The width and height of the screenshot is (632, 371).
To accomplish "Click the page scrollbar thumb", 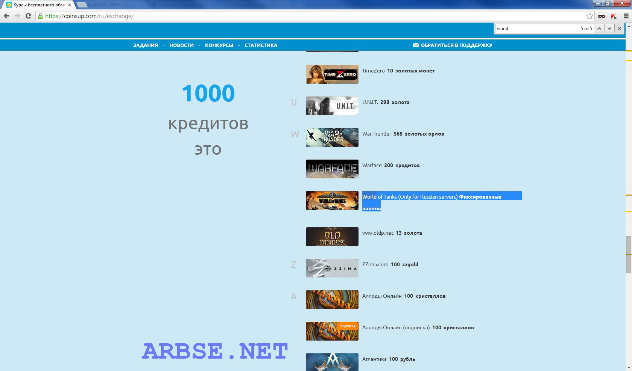I will point(629,255).
